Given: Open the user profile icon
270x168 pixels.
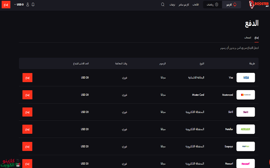Looking at the screenshot, I should click(x=28, y=5).
